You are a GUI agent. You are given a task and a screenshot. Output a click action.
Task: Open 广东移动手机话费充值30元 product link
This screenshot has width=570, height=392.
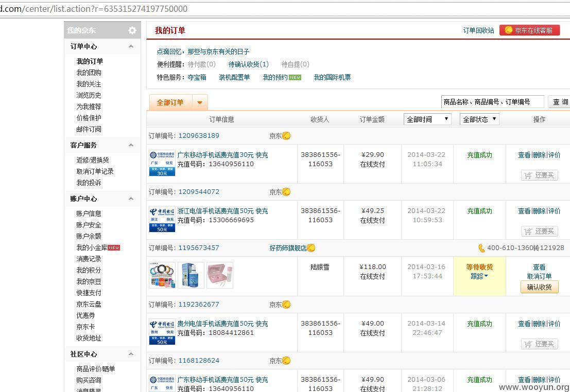coord(222,155)
